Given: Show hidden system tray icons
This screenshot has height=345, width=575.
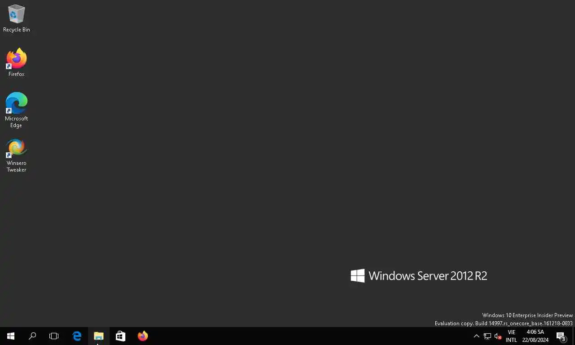Looking at the screenshot, I should (477, 336).
